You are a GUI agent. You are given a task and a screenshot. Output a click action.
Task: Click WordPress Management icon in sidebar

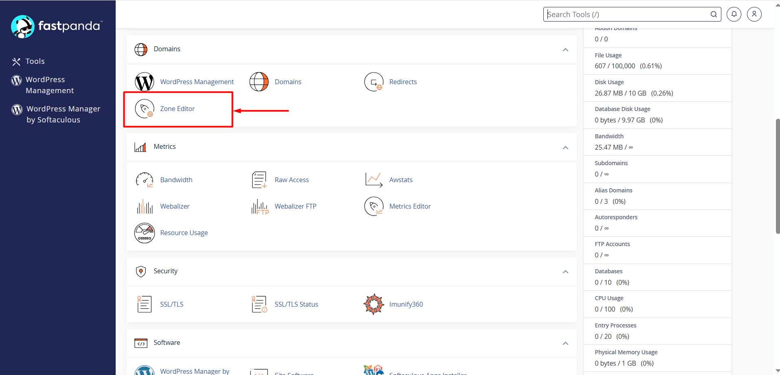click(16, 80)
